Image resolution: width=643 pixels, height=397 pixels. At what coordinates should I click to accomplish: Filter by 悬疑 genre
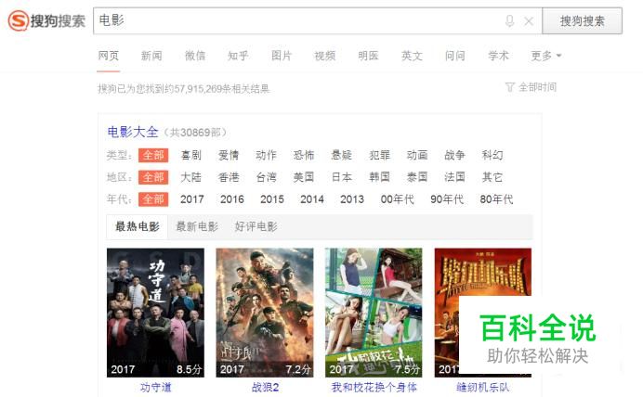pyautogui.click(x=342, y=155)
